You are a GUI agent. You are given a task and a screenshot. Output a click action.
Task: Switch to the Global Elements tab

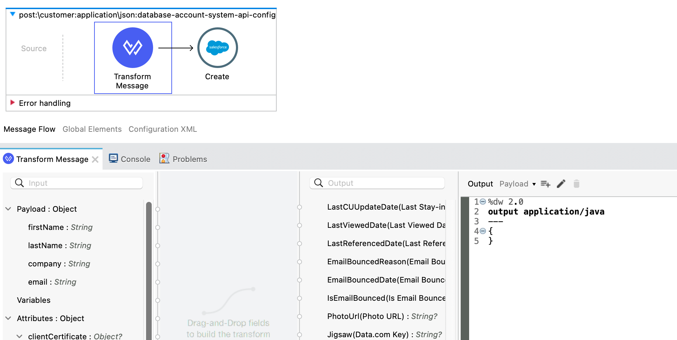coord(92,129)
